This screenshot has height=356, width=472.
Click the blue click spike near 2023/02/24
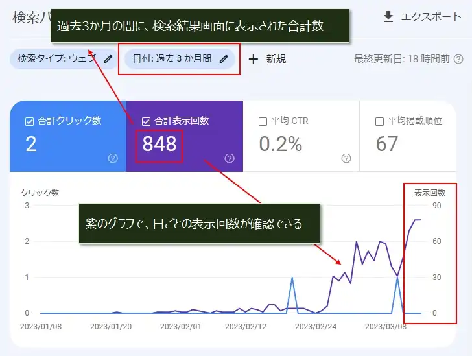[x=292, y=278]
